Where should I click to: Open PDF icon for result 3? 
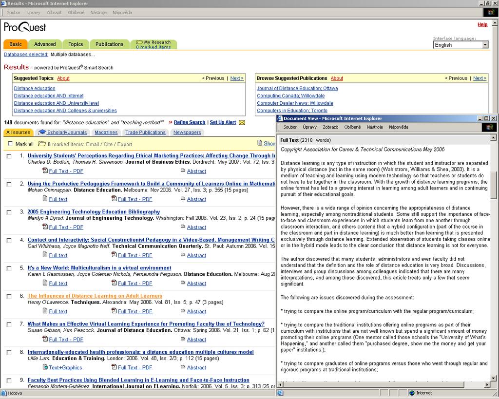click(x=45, y=227)
